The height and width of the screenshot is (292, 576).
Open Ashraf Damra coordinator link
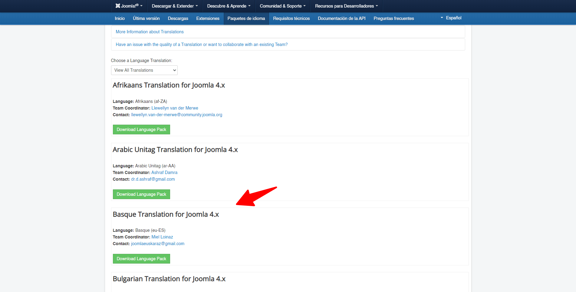(x=164, y=172)
